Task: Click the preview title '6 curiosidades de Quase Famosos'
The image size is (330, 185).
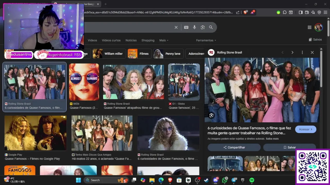Action: click(x=249, y=131)
